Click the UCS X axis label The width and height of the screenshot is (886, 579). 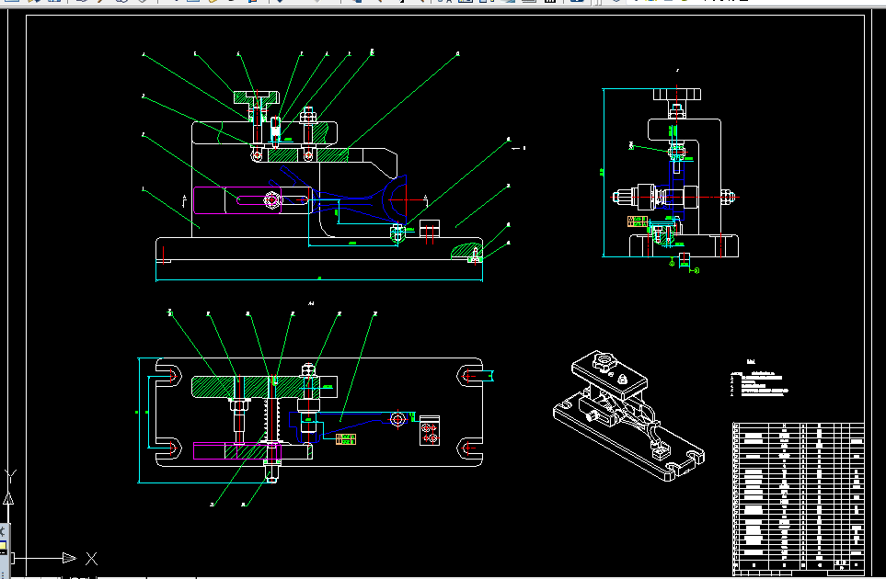(x=91, y=559)
